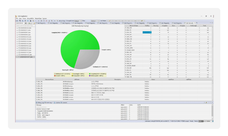Expand the 2019/09/07-3 jobs node
This screenshot has width=228, height=136.
17,30
